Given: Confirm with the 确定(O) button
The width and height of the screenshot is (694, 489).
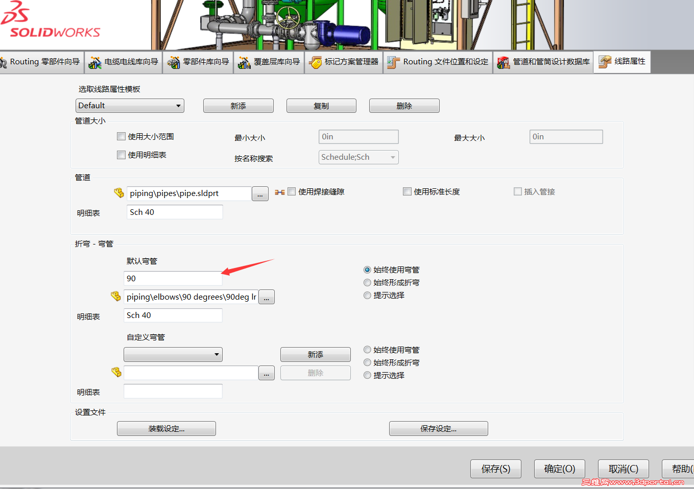Looking at the screenshot, I should [x=560, y=469].
